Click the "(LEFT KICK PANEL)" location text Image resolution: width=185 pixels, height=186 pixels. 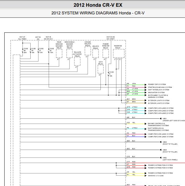pos(170,160)
